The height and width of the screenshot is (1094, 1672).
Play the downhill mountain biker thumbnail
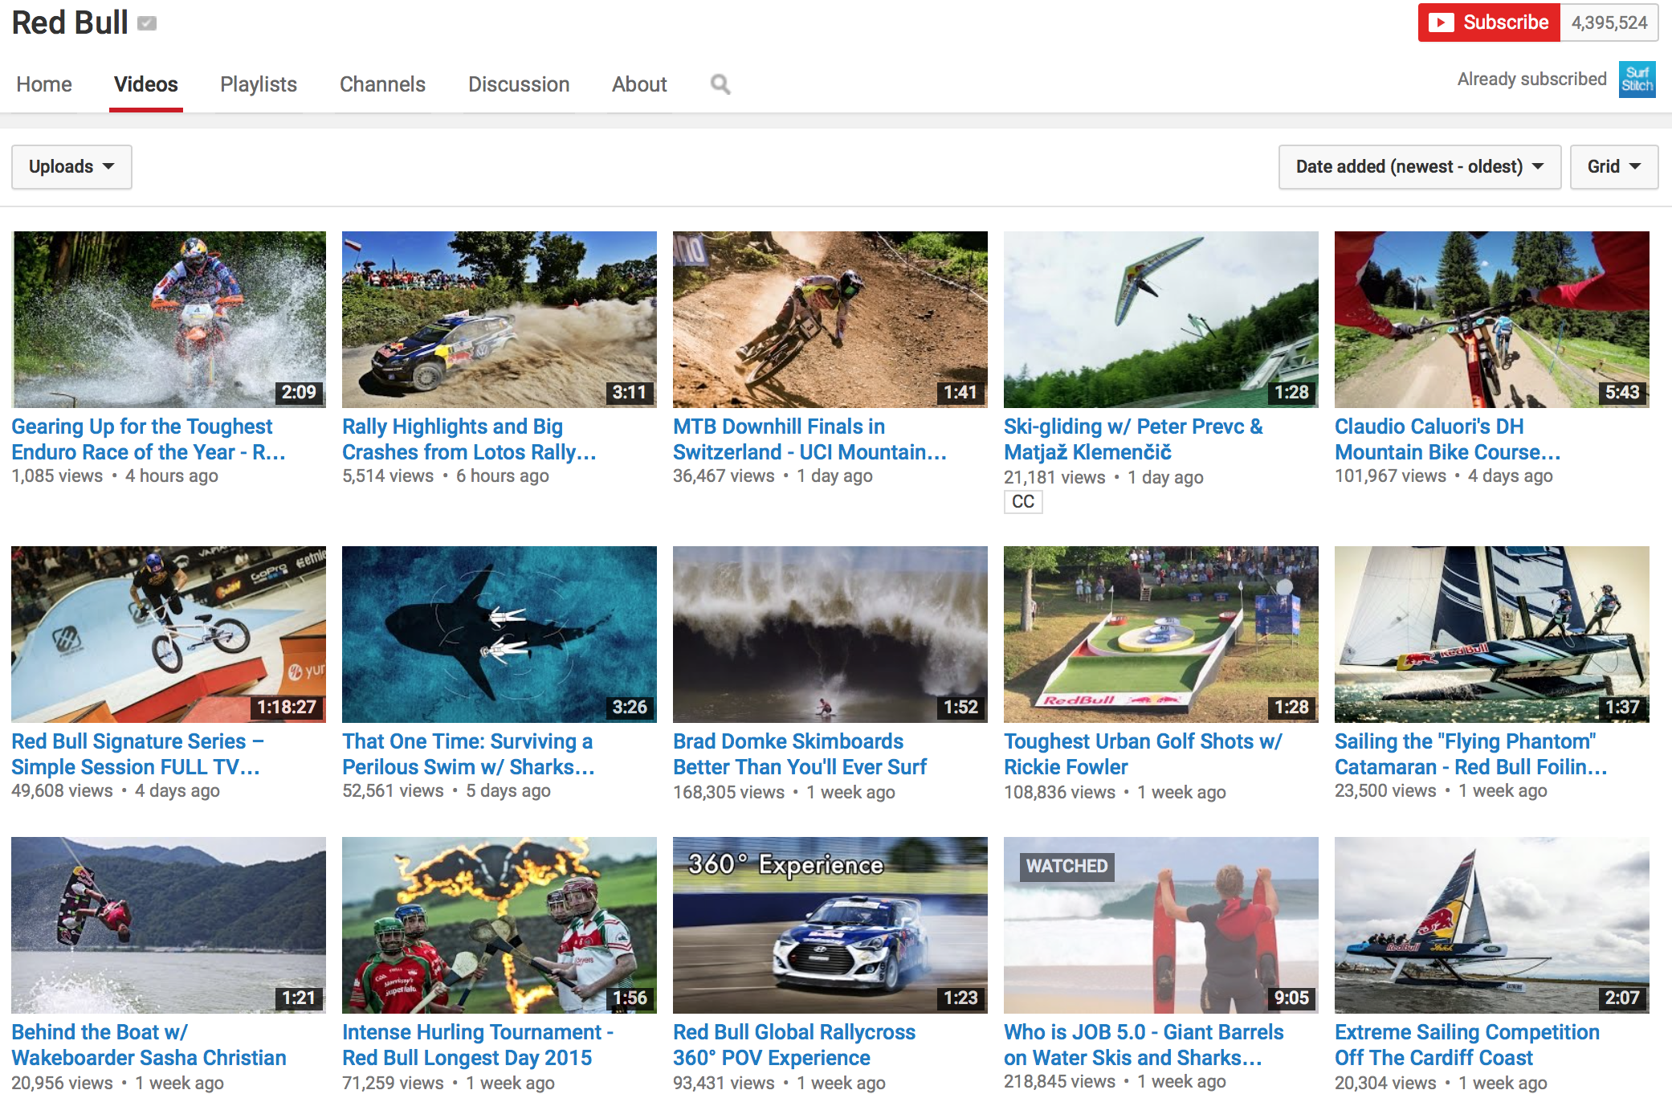(830, 320)
